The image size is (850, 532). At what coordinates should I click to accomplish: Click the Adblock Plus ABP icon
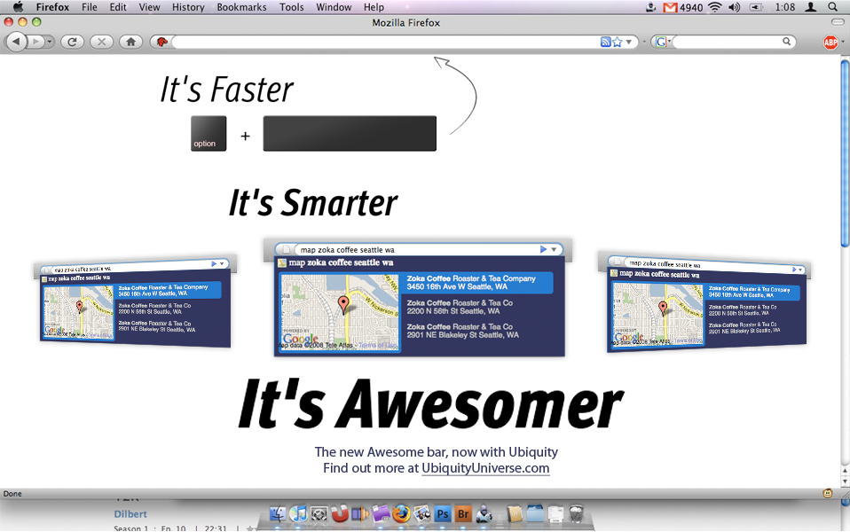tap(830, 43)
